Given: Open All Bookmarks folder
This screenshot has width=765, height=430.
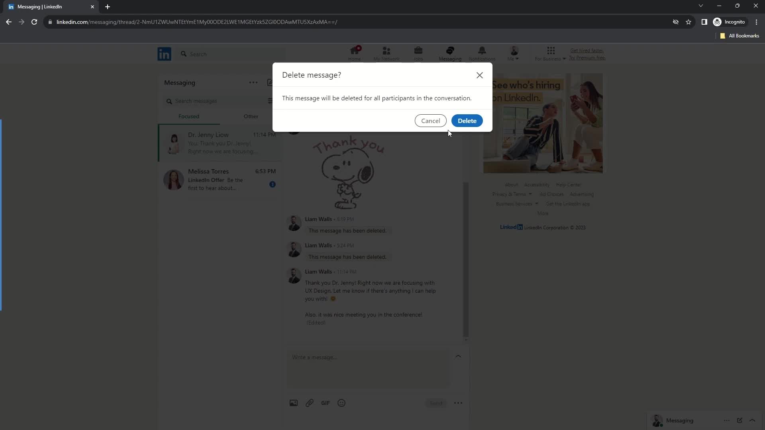Looking at the screenshot, I should click(739, 36).
